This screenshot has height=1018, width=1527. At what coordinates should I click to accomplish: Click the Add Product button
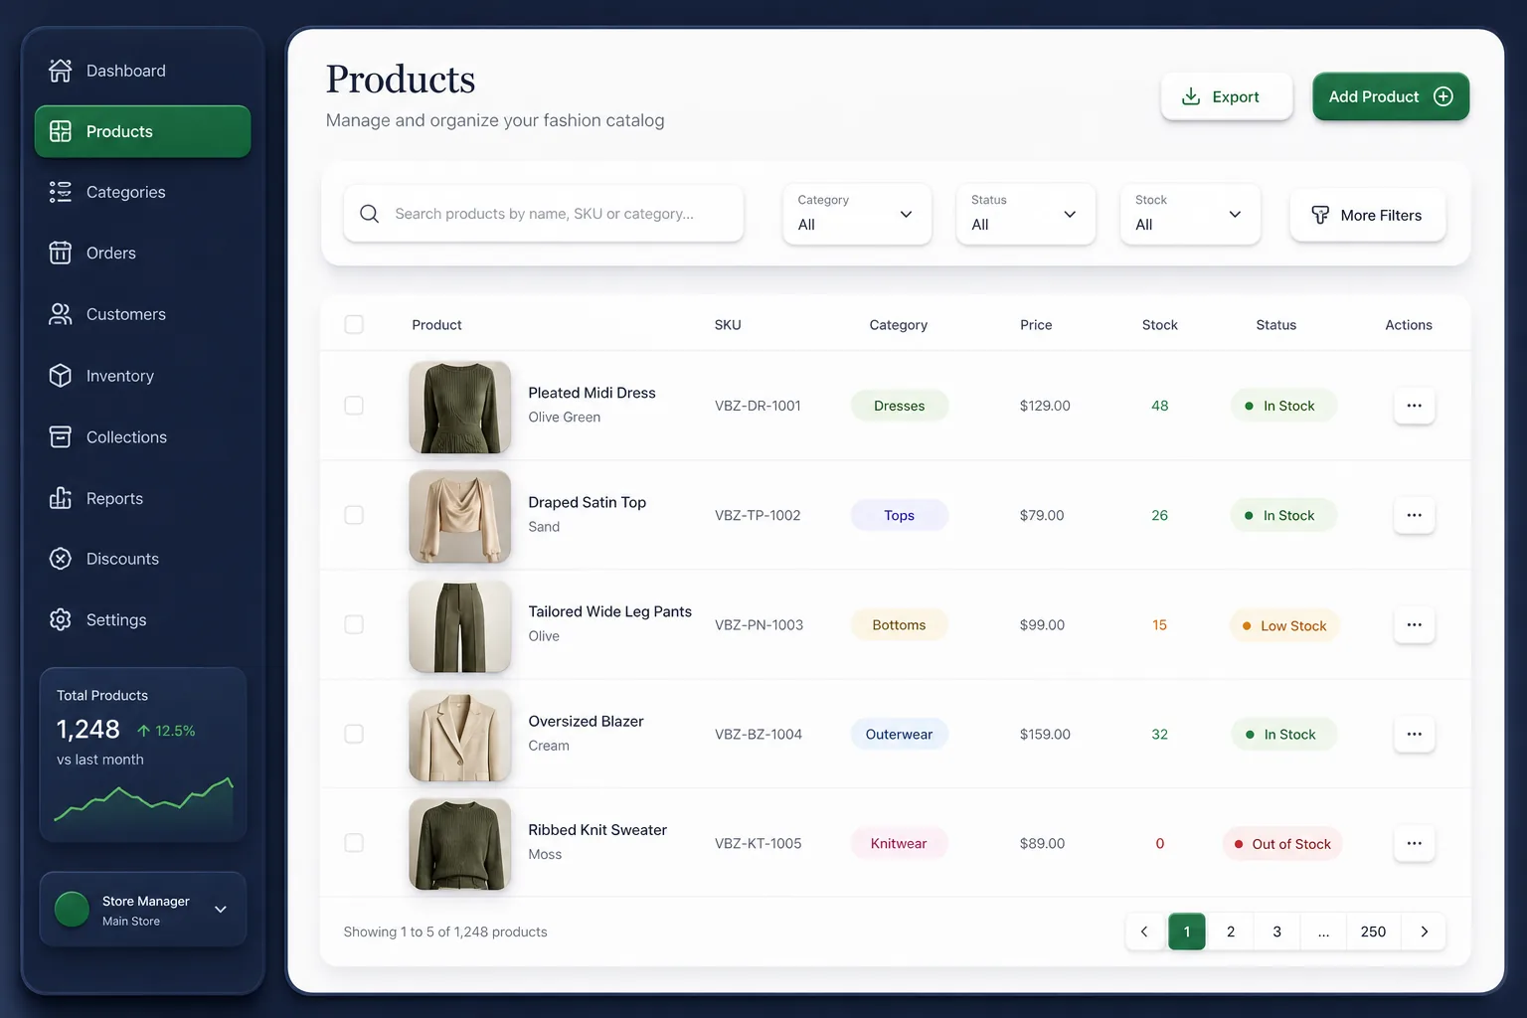tap(1391, 96)
